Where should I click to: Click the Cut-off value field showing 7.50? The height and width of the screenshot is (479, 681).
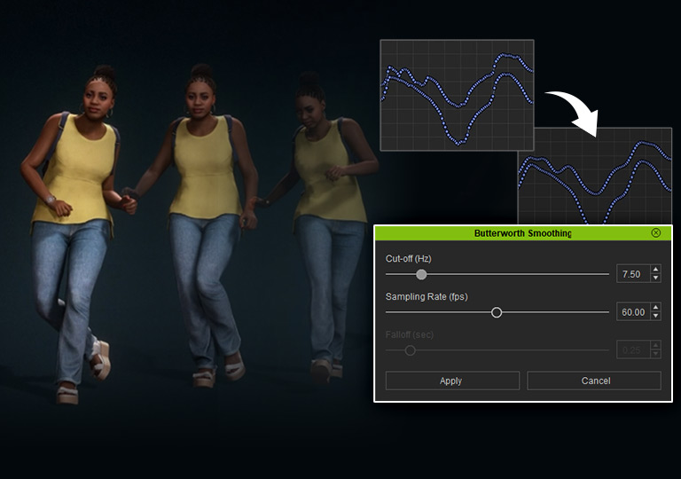632,274
